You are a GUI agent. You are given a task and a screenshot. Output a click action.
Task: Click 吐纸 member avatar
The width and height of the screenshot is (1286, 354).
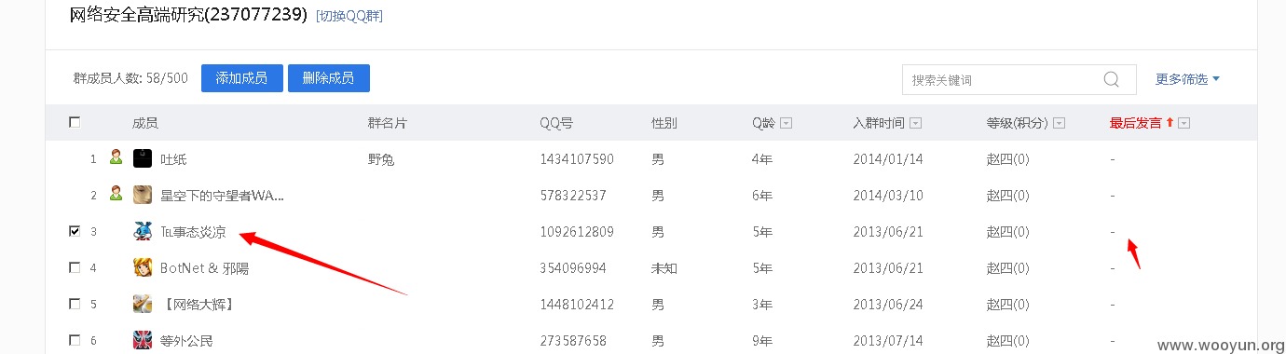pos(143,158)
